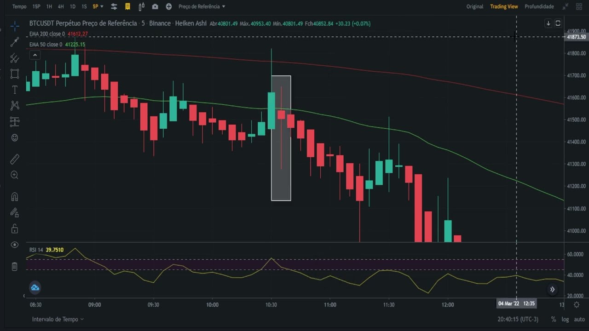Select the crosshair cursor tool
The width and height of the screenshot is (589, 331).
tap(15, 26)
